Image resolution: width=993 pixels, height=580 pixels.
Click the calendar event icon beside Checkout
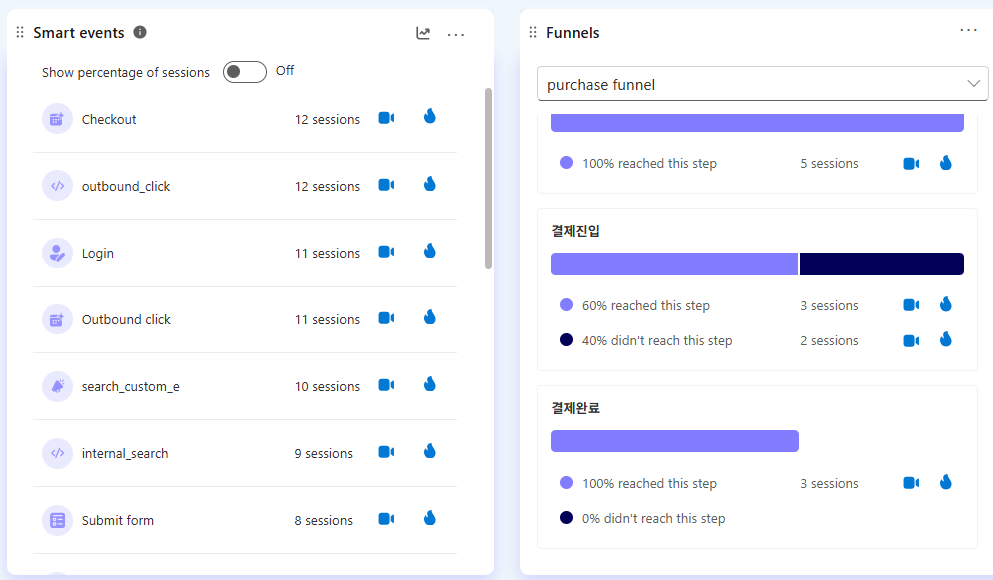click(x=57, y=118)
